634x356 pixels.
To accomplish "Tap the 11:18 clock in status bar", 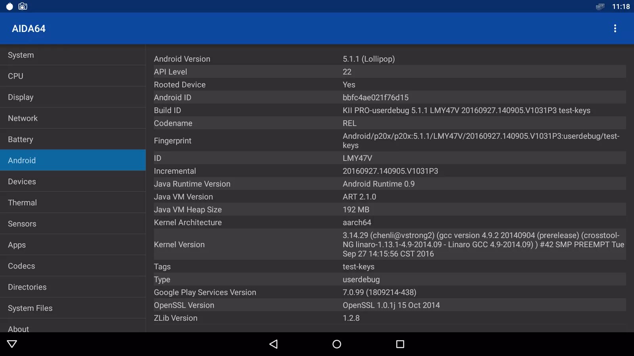I will coord(621,6).
